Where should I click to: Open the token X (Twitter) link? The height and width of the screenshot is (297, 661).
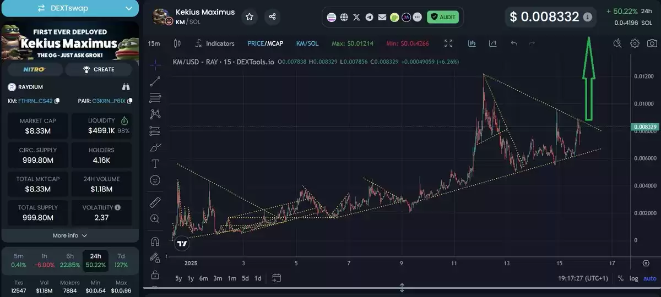pyautogui.click(x=356, y=17)
